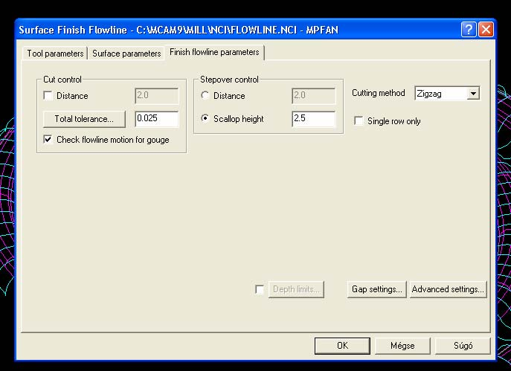The height and width of the screenshot is (371, 511).
Task: Click the 'Cutting method' label text
Action: point(379,93)
